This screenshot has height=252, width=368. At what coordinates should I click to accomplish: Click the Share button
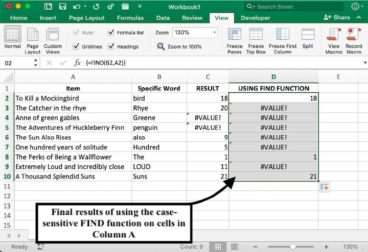[337, 17]
